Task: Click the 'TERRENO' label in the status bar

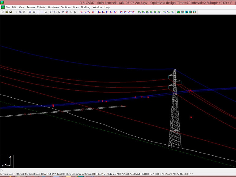Action: tap(160, 174)
